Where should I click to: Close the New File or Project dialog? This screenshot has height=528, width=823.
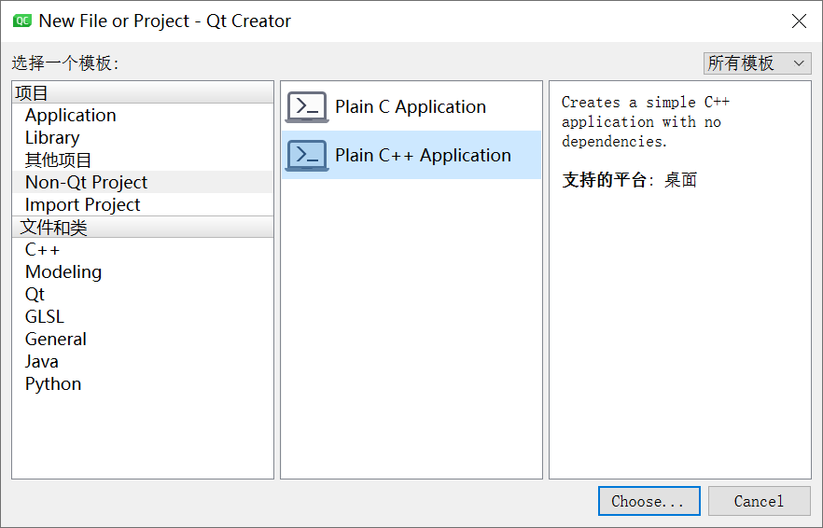click(x=799, y=21)
